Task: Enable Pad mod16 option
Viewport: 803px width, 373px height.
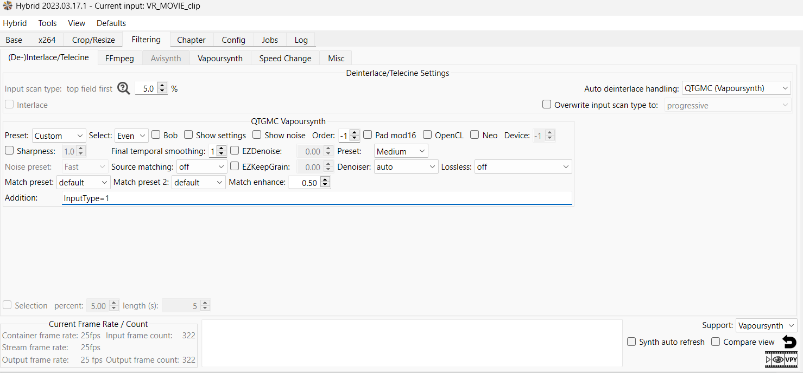Action: [x=368, y=135]
